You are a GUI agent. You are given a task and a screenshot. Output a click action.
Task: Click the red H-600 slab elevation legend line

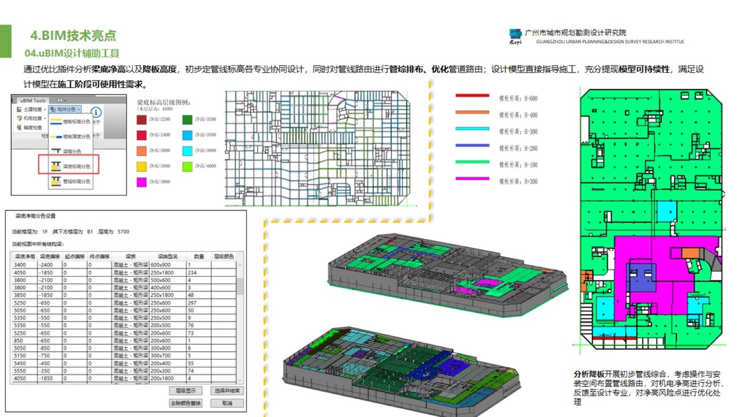[472, 96]
